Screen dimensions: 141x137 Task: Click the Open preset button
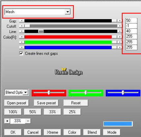(x=16, y=103)
